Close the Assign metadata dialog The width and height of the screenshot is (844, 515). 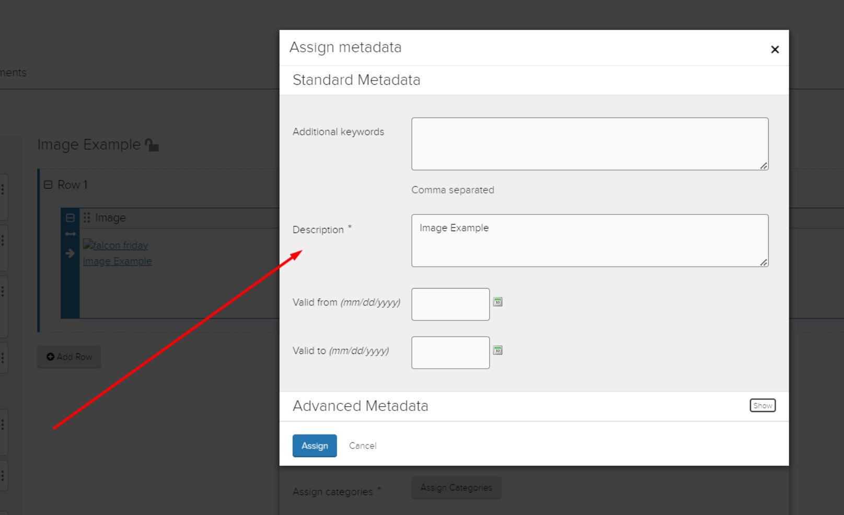774,49
